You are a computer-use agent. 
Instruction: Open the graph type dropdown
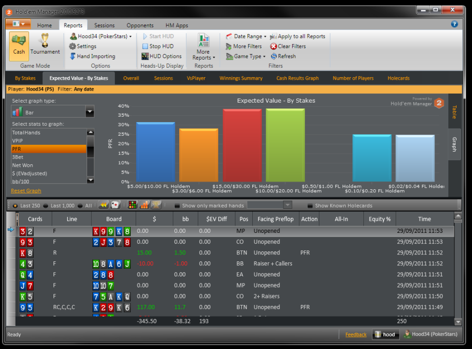pos(90,112)
